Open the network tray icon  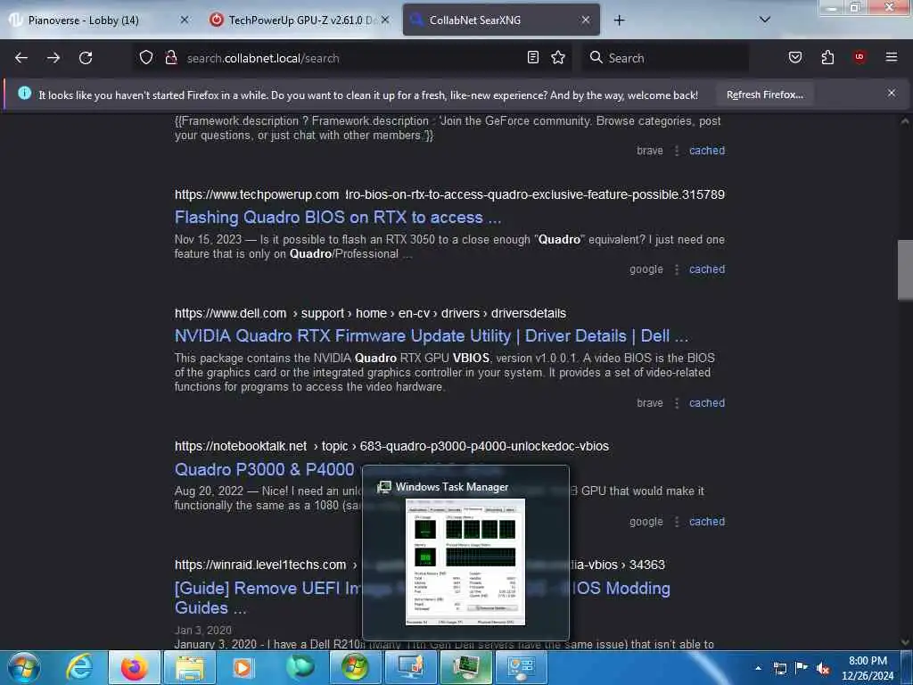[x=780, y=668]
